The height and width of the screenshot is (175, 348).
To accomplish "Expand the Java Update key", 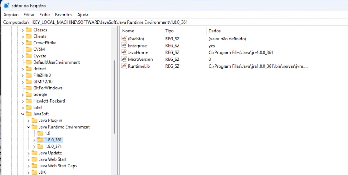I will (28, 153).
